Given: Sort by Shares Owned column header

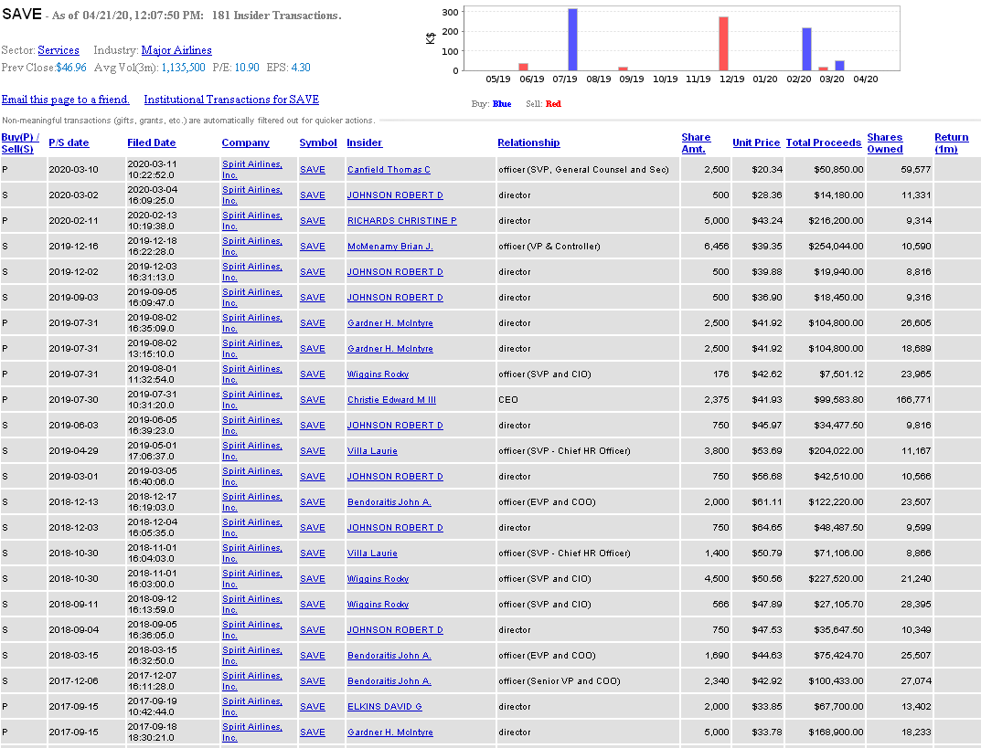Looking at the screenshot, I should (885, 143).
